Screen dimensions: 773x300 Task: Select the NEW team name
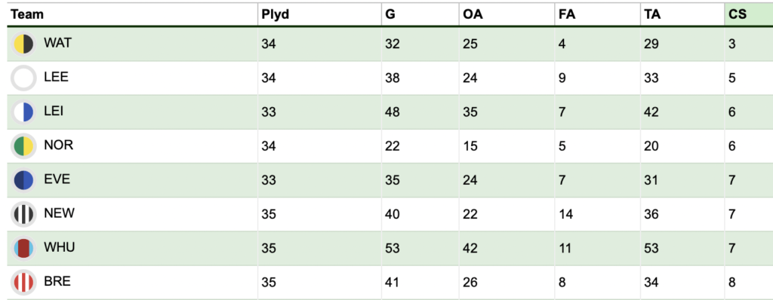[x=59, y=213]
